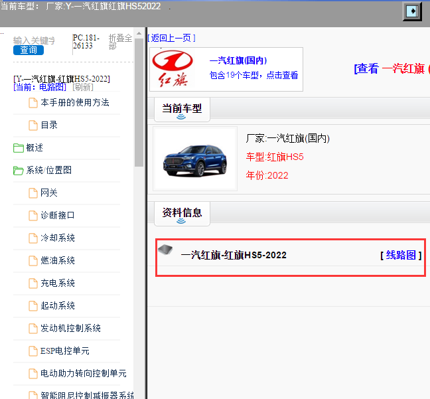Click the page icon beside 起动系统
Image resolution: width=430 pixels, height=399 pixels.
click(33, 305)
